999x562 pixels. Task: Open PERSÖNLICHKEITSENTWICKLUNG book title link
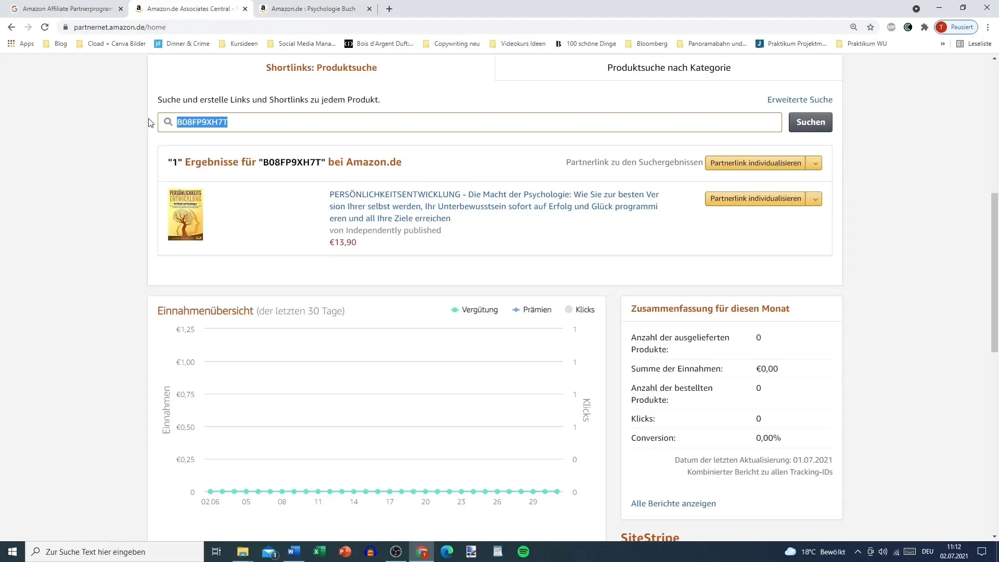(494, 206)
